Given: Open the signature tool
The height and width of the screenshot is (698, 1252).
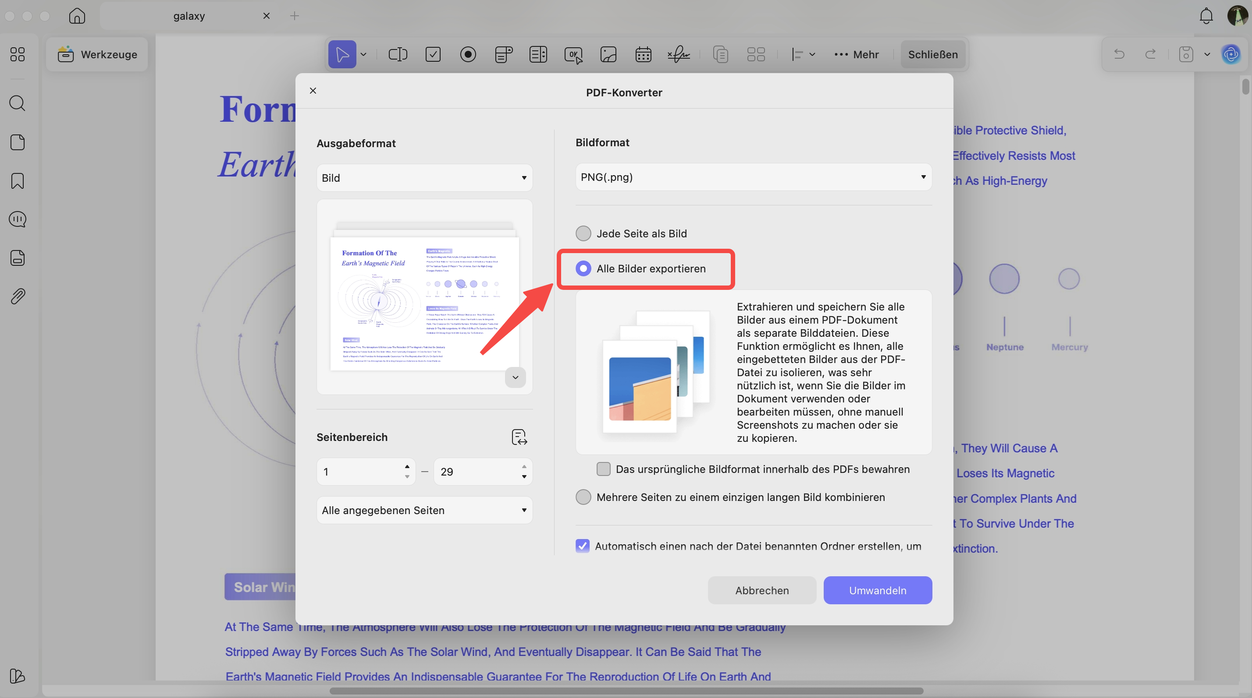Looking at the screenshot, I should click(x=679, y=54).
